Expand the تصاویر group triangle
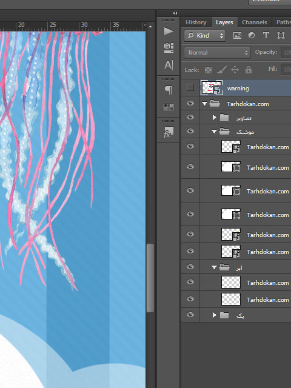Screen dimensions: 291x388 click(214, 117)
